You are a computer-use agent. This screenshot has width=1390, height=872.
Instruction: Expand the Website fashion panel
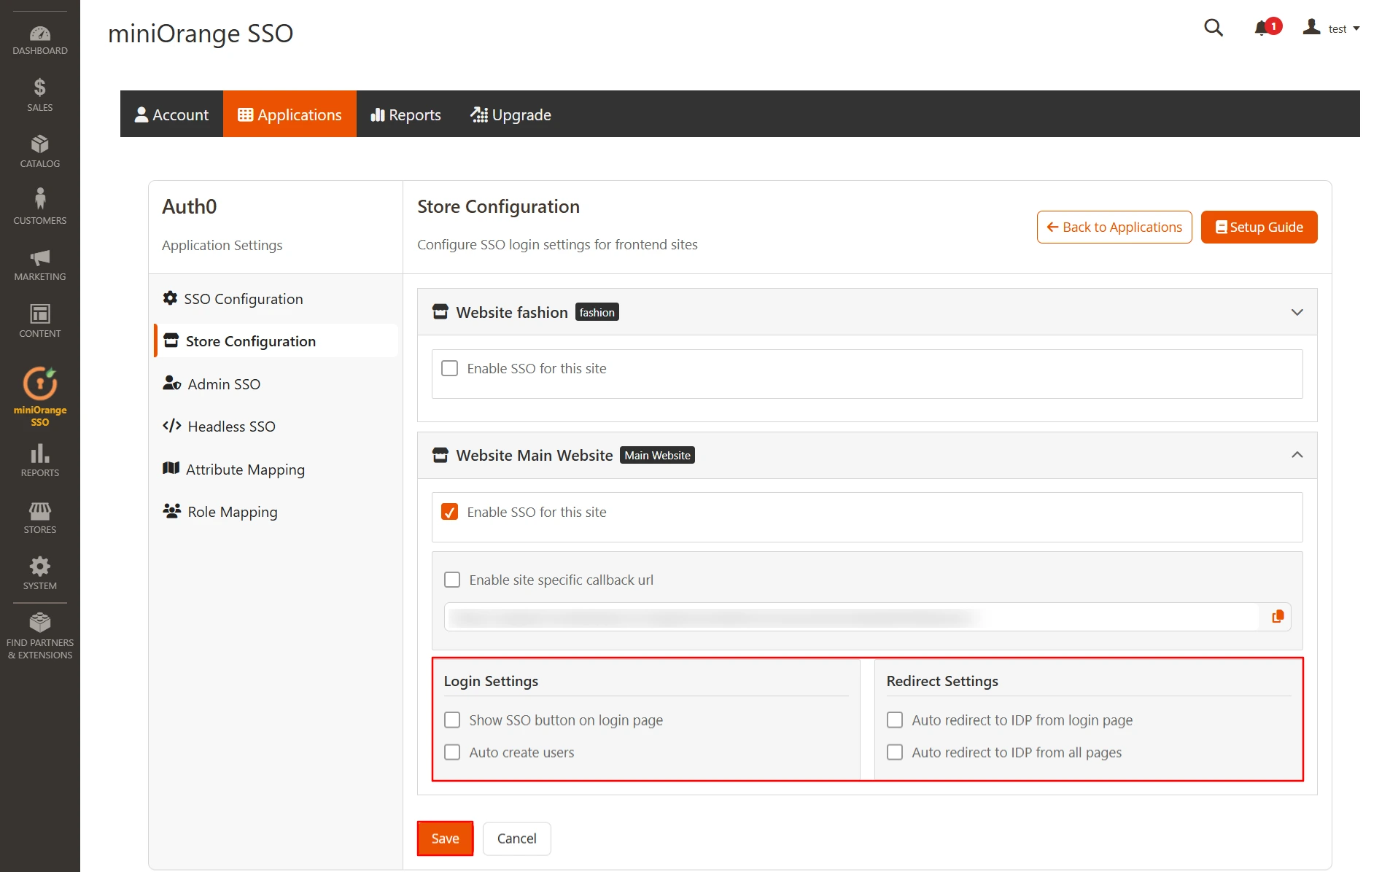(1297, 311)
